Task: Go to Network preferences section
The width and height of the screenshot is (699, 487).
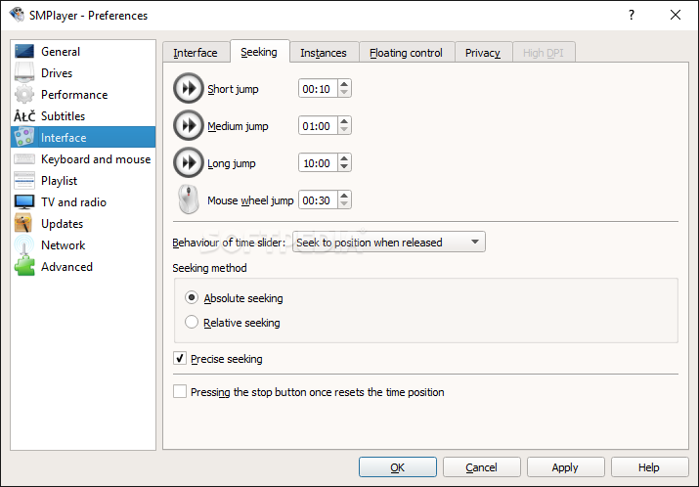Action: point(83,244)
